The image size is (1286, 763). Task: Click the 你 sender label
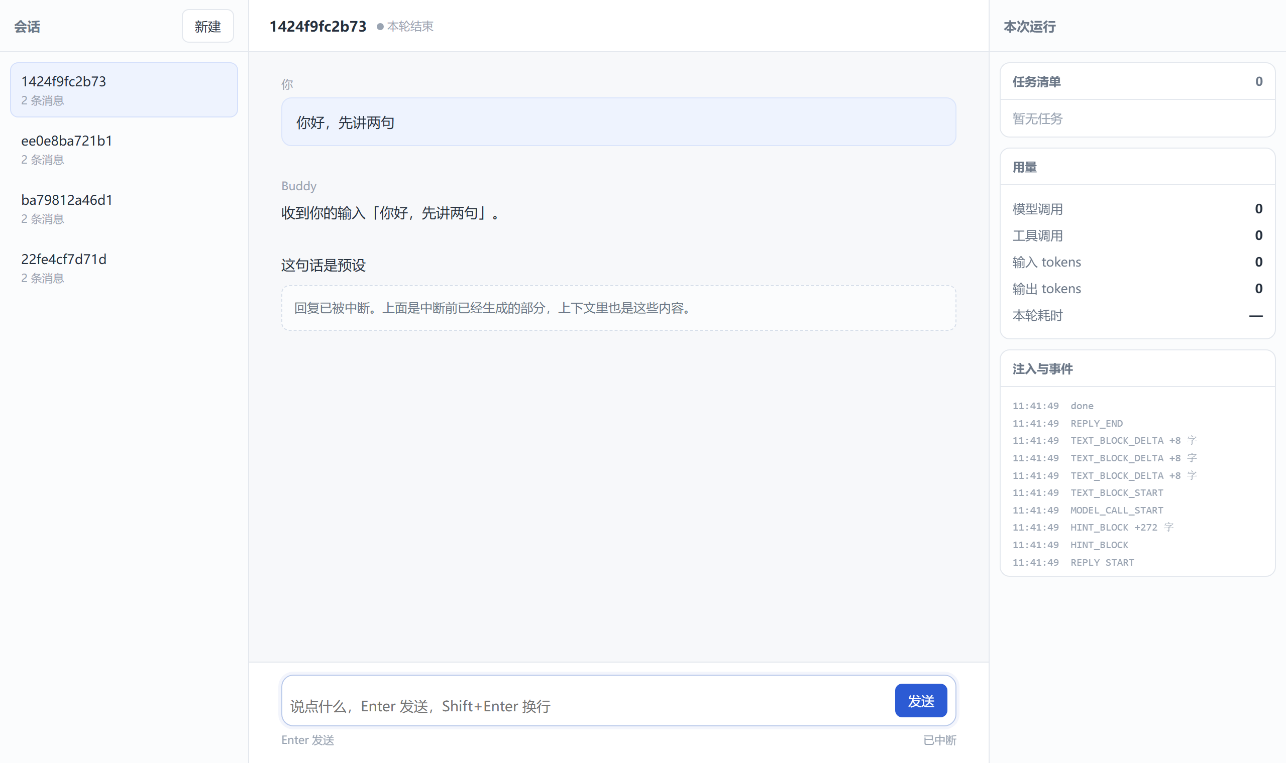pos(287,84)
